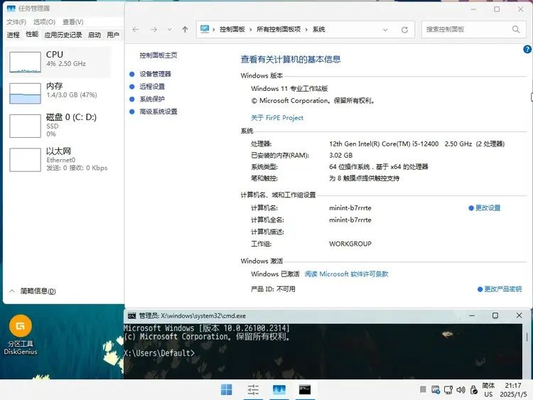Click shield icon beside 高级系统设置
Viewport: 533px width, 400px height.
coord(132,112)
